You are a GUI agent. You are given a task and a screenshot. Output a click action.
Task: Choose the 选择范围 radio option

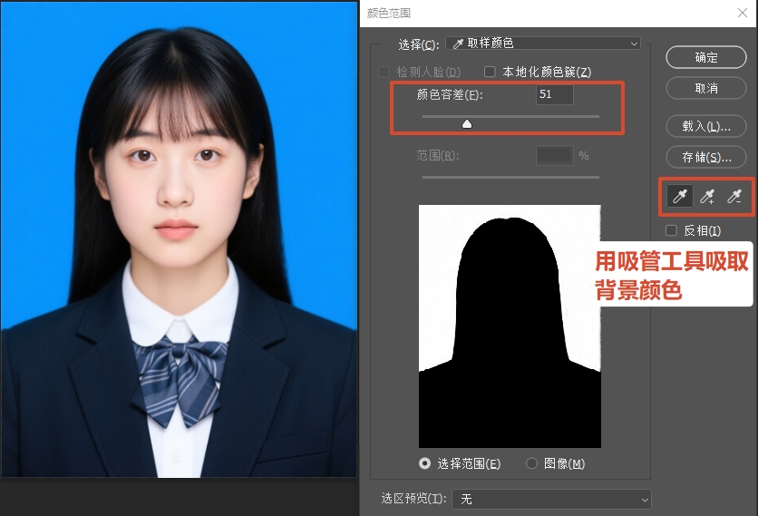[x=424, y=463]
